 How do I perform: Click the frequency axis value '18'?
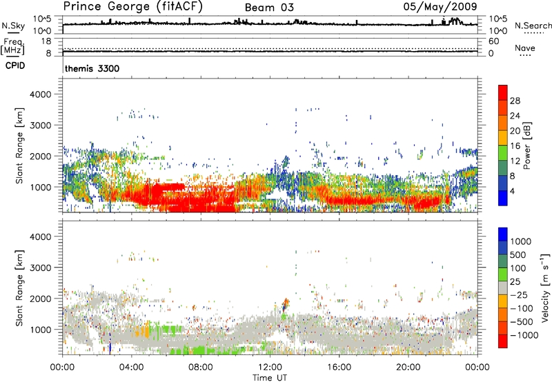46,41
